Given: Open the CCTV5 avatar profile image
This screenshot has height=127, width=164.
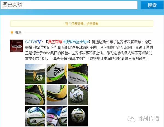Looking at the screenshot, I should tap(16, 46).
